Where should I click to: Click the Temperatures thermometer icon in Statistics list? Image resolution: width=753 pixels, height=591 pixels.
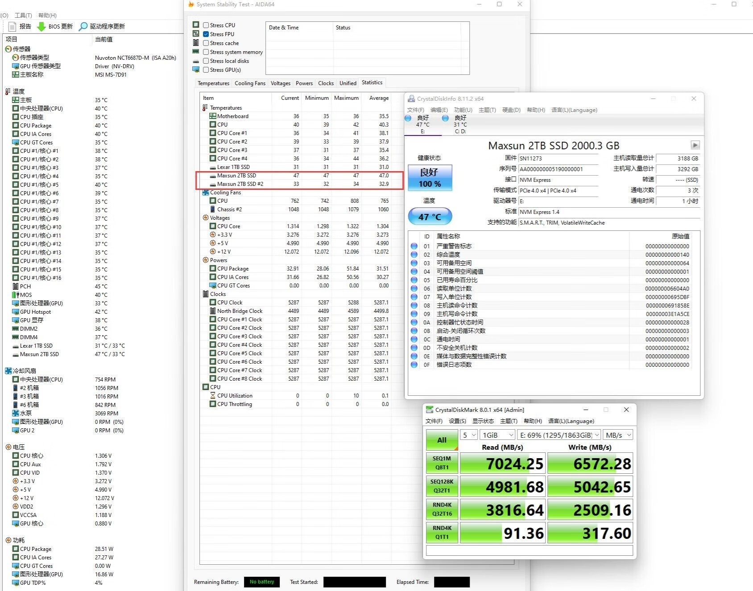(x=206, y=108)
